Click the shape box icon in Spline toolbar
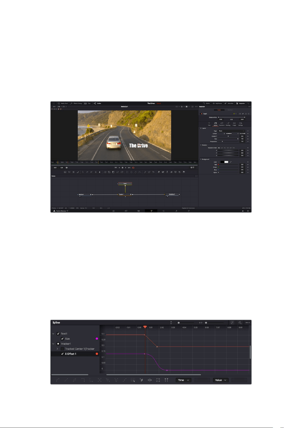 click(x=158, y=380)
